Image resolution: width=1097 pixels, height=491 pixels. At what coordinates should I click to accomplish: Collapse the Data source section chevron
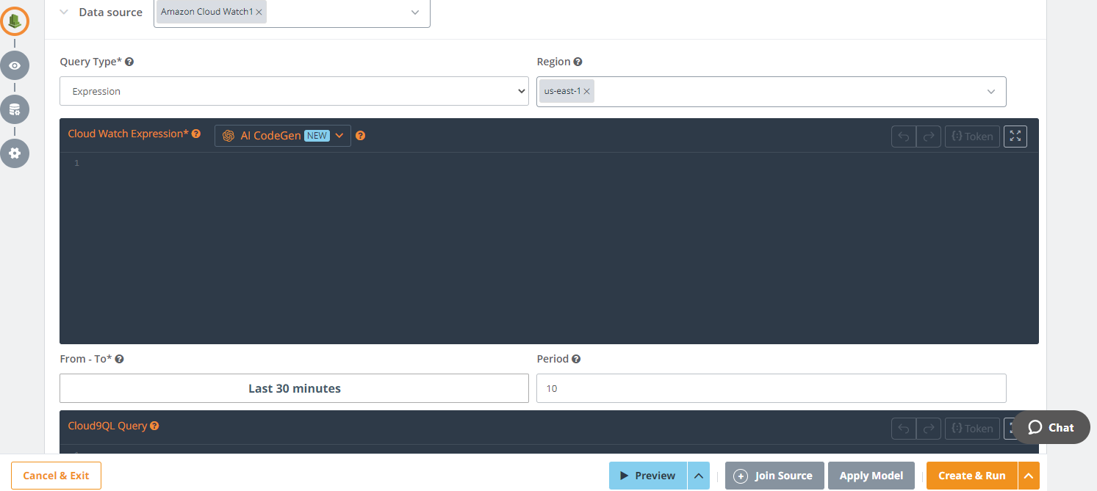[64, 12]
